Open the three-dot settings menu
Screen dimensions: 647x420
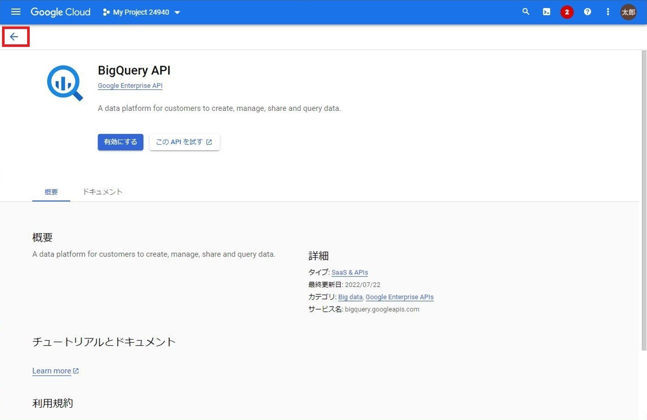point(608,12)
